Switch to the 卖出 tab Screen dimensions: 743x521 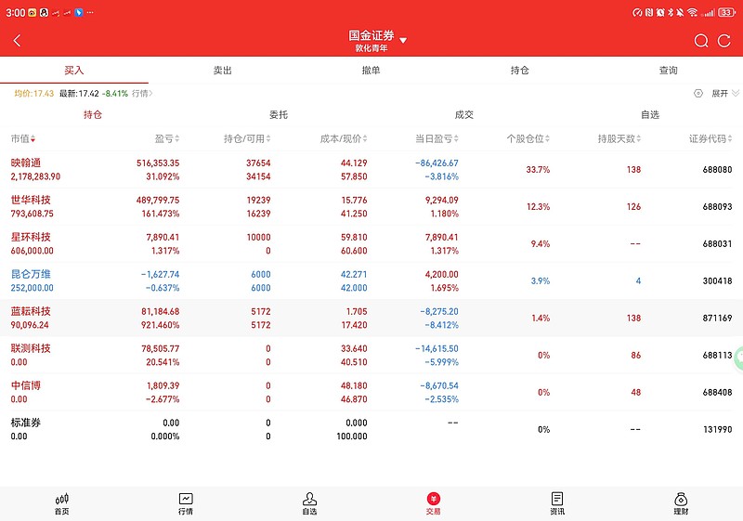click(x=222, y=71)
